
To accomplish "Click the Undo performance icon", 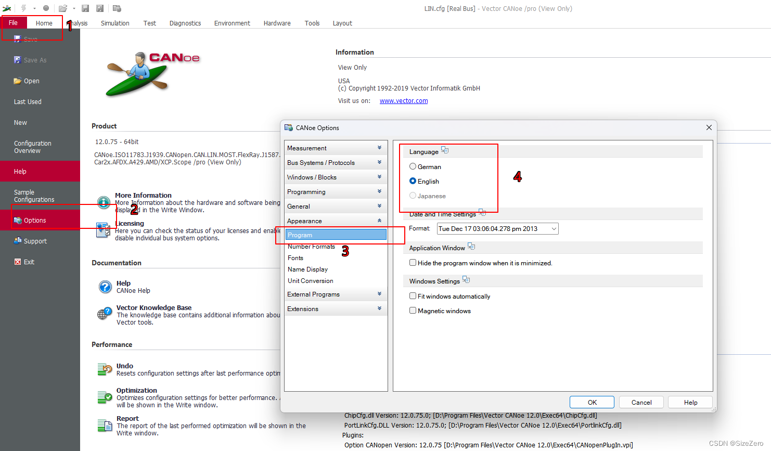I will tap(105, 369).
